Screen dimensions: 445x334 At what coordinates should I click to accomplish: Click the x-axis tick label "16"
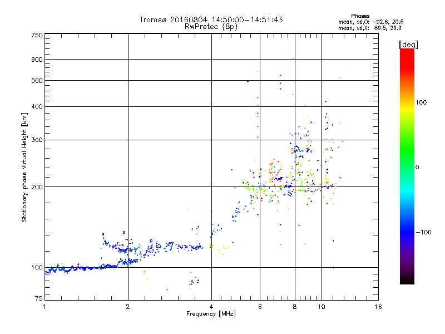point(378,307)
